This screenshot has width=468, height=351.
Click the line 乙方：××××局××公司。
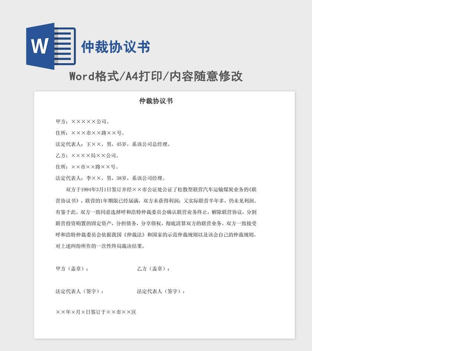88,156
